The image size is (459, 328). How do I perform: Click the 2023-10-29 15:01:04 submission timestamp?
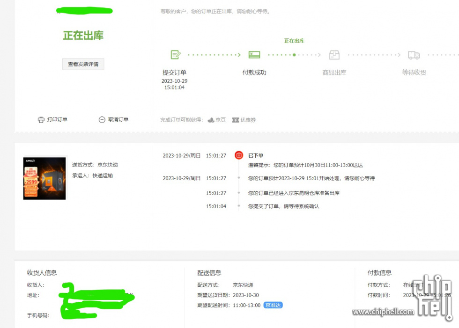[174, 84]
